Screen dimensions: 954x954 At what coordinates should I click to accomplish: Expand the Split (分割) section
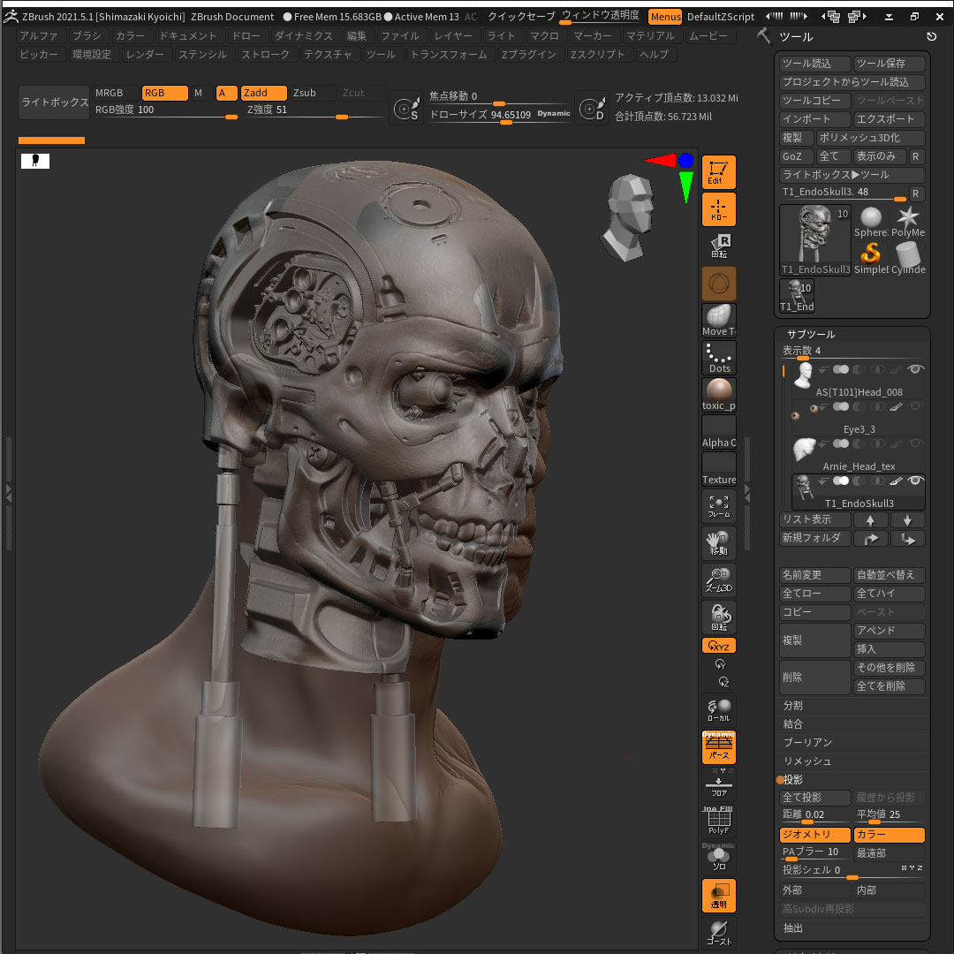[792, 706]
